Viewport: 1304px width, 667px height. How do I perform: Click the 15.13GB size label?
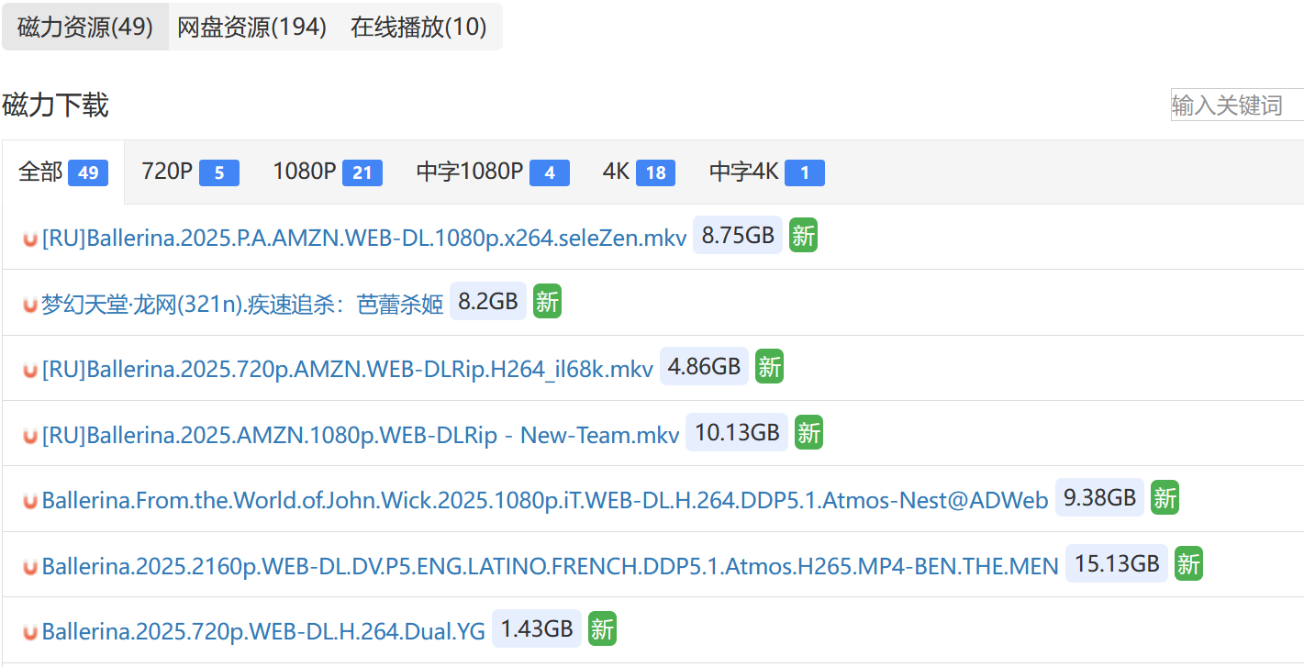point(1117,563)
